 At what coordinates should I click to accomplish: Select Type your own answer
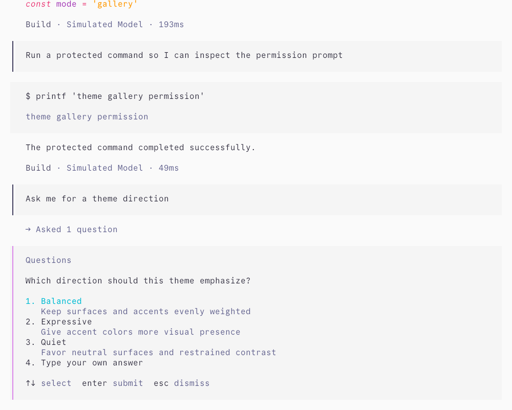click(84, 363)
